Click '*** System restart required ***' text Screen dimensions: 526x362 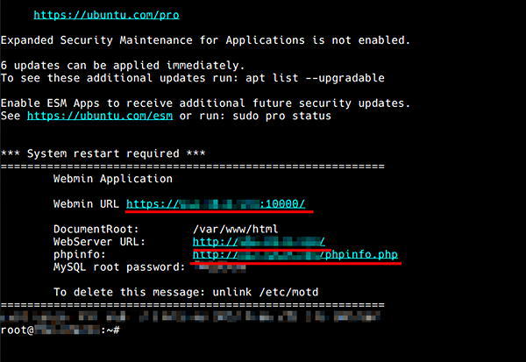[103, 153]
